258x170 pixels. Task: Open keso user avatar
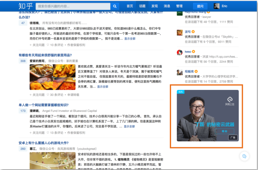coord(180,53)
